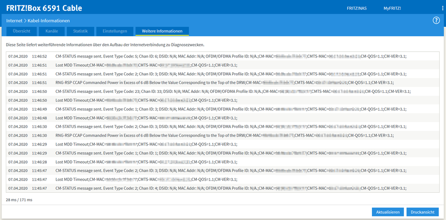Select the RNG-RSP CCAP entry at 11:46:51
Image resolution: width=446 pixels, height=220 pixels.
[222, 83]
